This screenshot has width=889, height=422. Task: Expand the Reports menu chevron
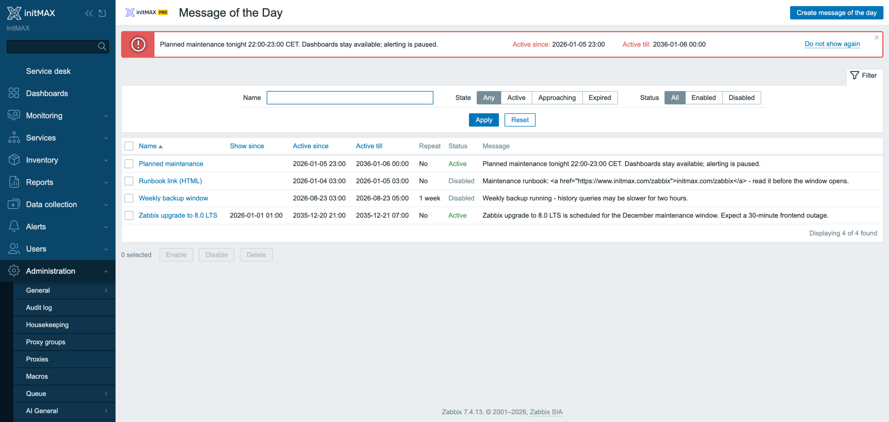pyautogui.click(x=106, y=183)
